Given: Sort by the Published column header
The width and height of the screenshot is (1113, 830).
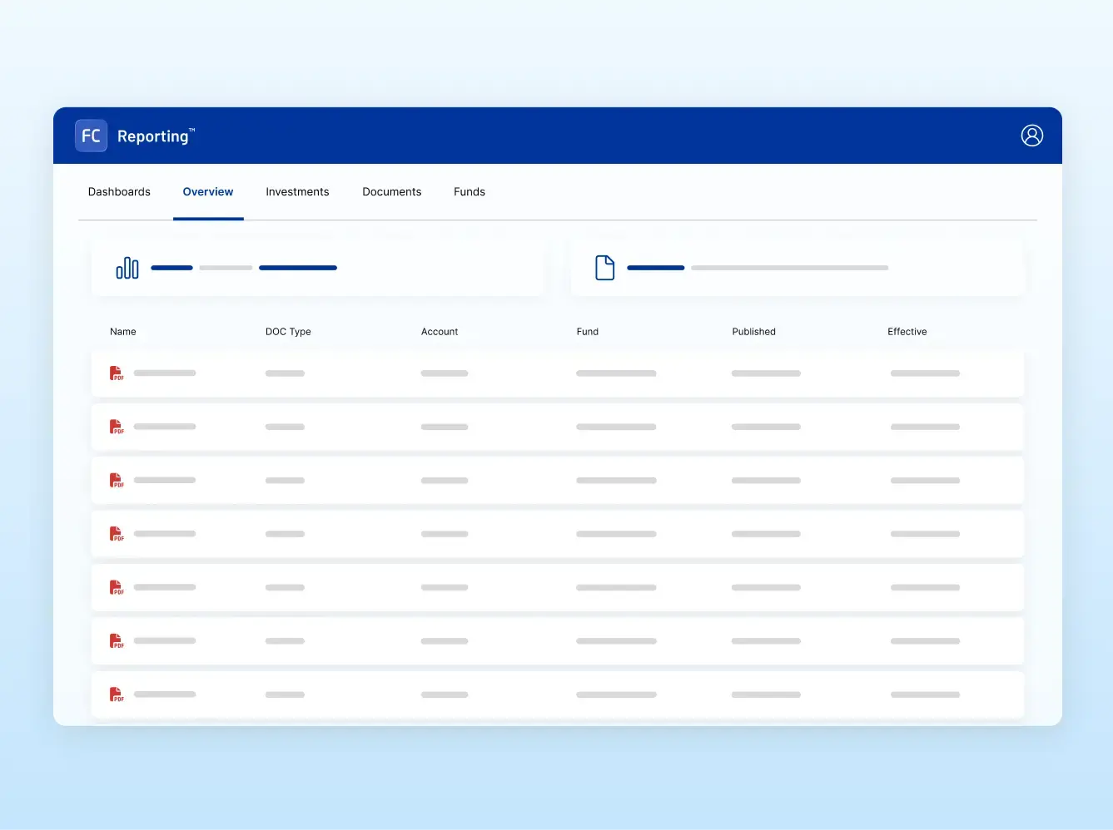Looking at the screenshot, I should 753,332.
